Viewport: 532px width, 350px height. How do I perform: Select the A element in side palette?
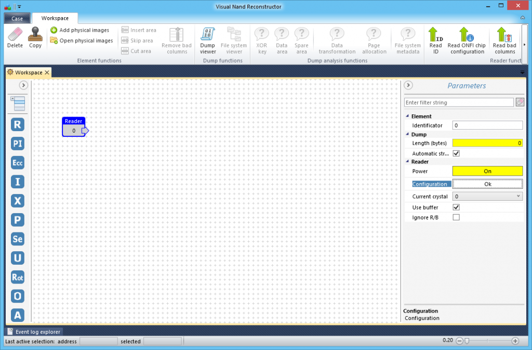(x=17, y=315)
